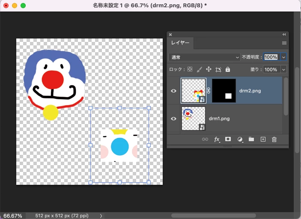Click the window vertical scrollbar thumb
This screenshot has height=219, width=301.
pyautogui.click(x=297, y=109)
